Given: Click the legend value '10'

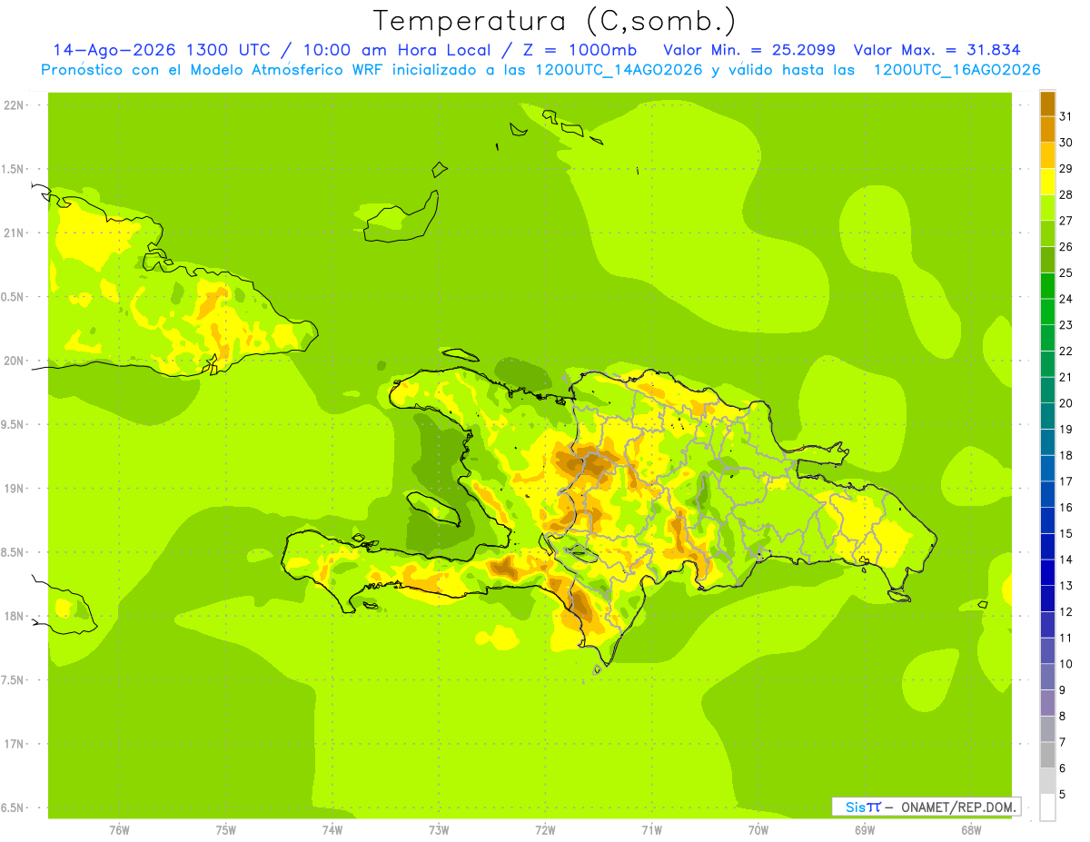Looking at the screenshot, I should point(1066,664).
